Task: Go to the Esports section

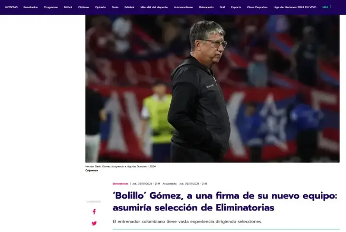Action: click(x=236, y=7)
